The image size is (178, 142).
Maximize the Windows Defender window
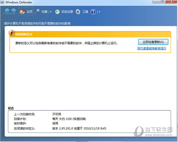(163, 1)
